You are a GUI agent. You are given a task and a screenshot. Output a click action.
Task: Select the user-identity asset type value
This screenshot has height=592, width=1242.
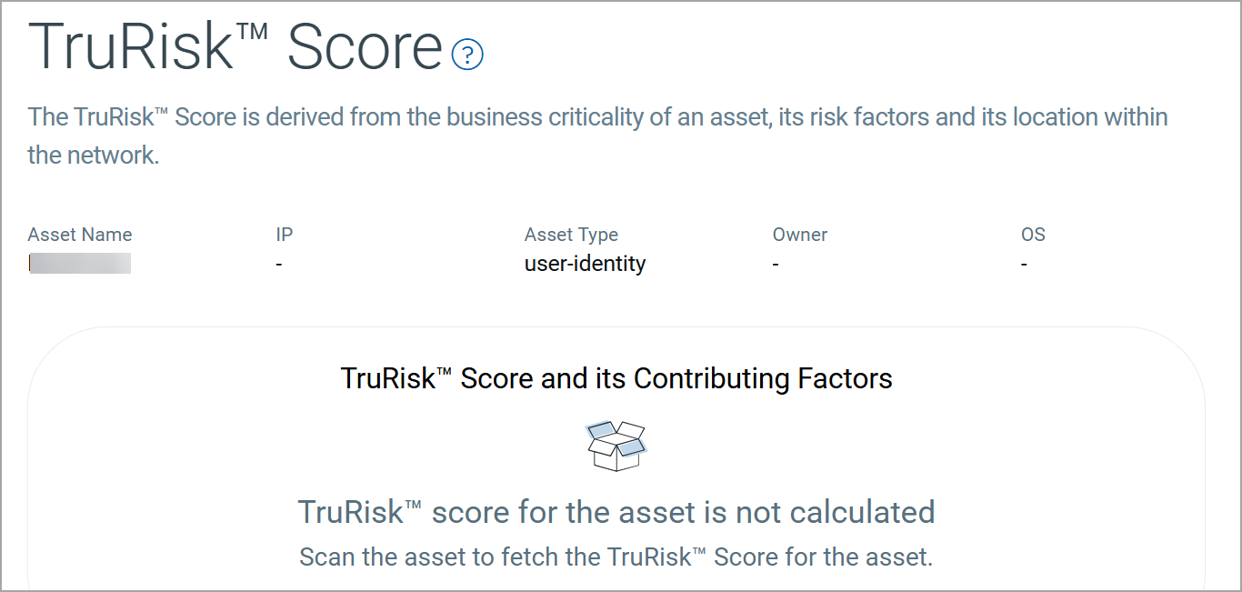pos(585,264)
